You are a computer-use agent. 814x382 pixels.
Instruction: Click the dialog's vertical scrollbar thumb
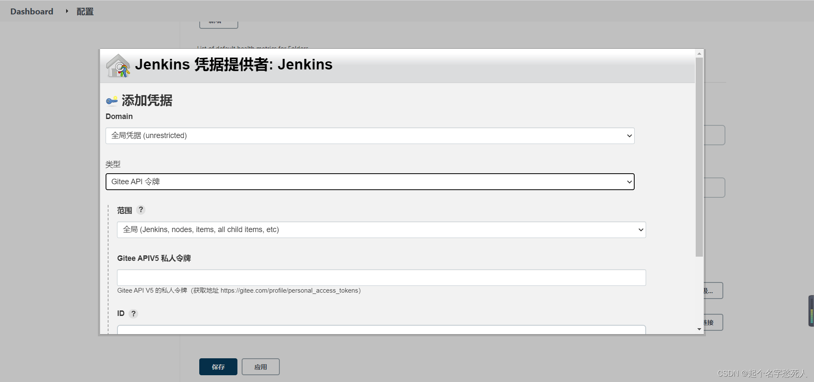[699, 157]
